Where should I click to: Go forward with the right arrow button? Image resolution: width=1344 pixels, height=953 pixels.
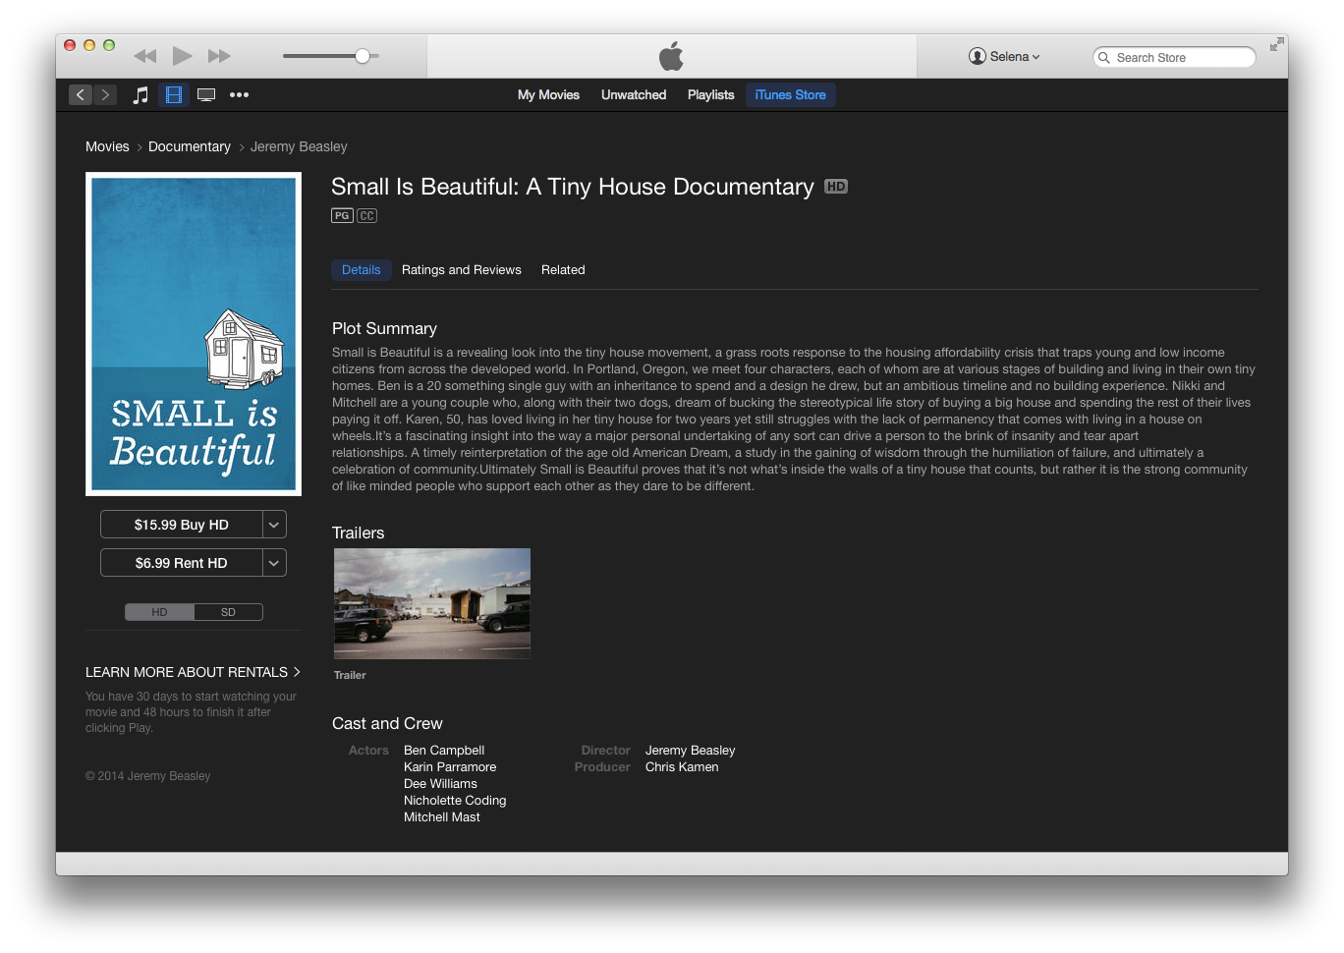point(105,95)
